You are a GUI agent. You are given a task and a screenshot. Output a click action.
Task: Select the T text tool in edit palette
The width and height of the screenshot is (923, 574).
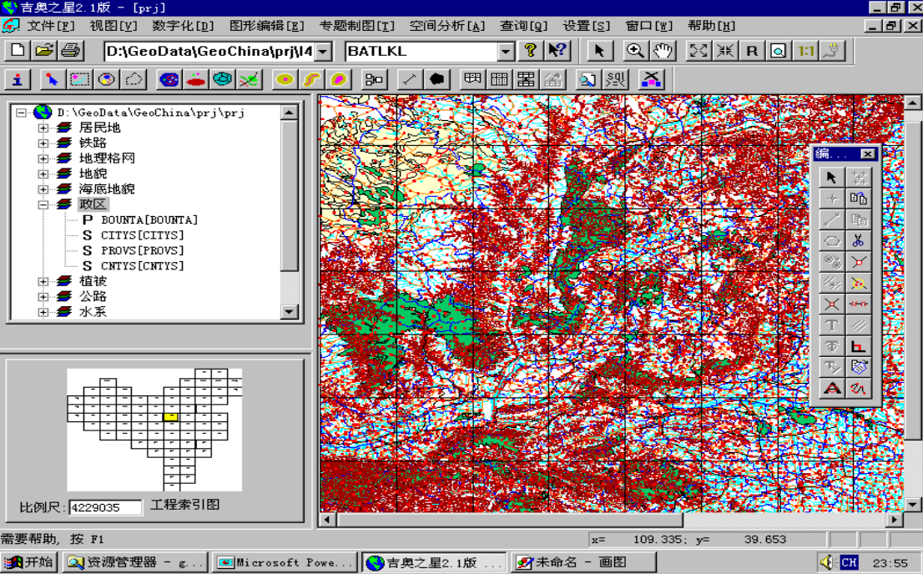[x=831, y=325]
